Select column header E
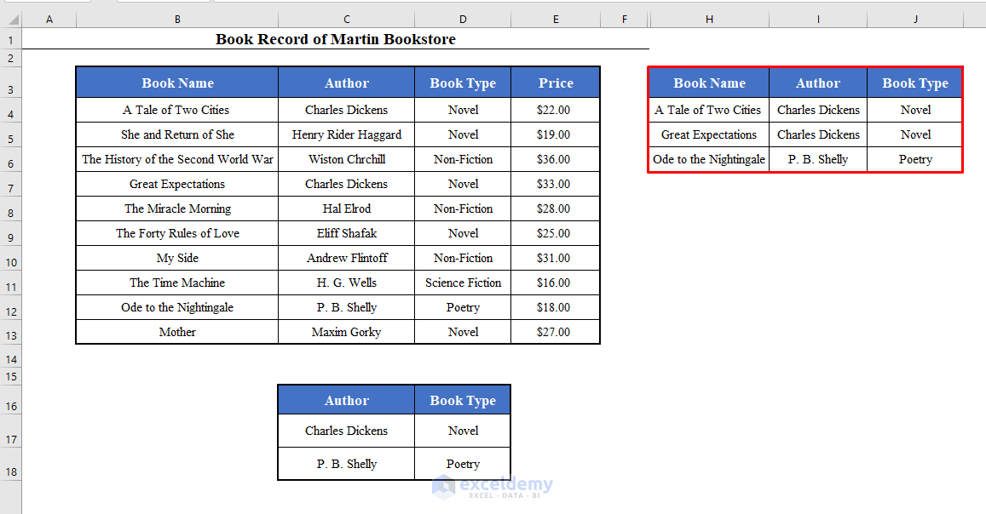The image size is (986, 514). tap(556, 18)
